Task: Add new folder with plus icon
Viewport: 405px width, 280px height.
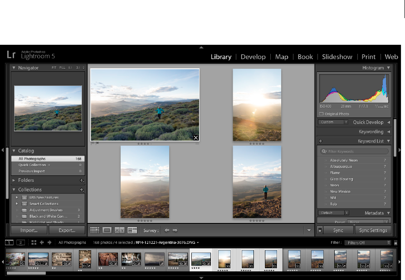Action: (82, 180)
